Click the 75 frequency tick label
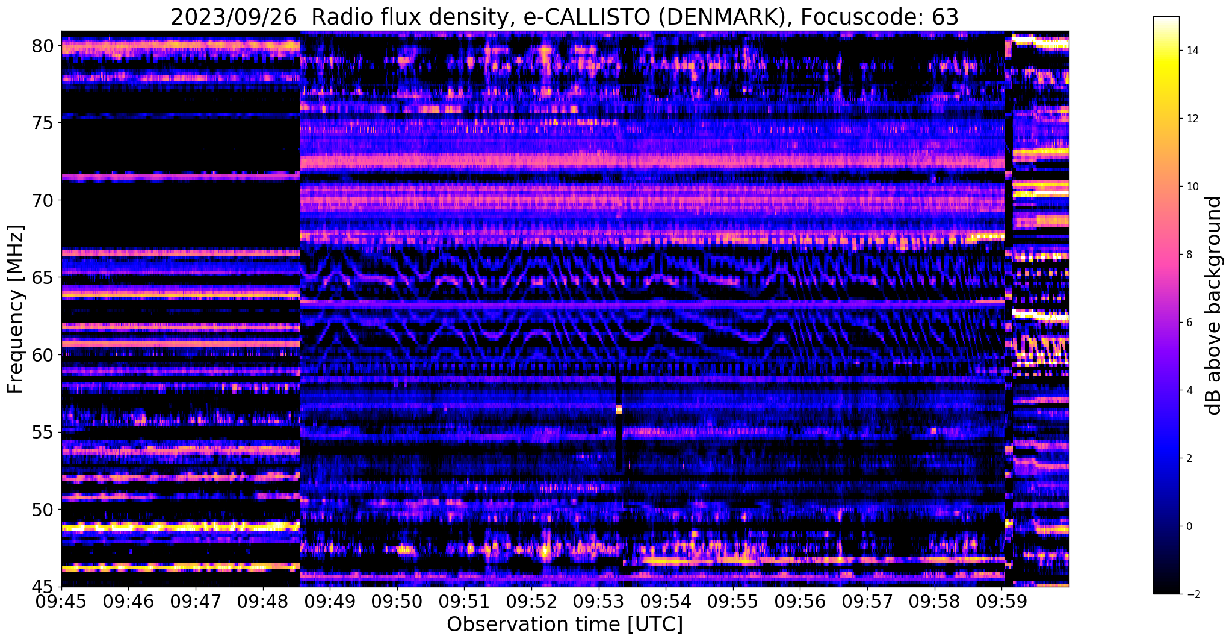 pos(43,123)
